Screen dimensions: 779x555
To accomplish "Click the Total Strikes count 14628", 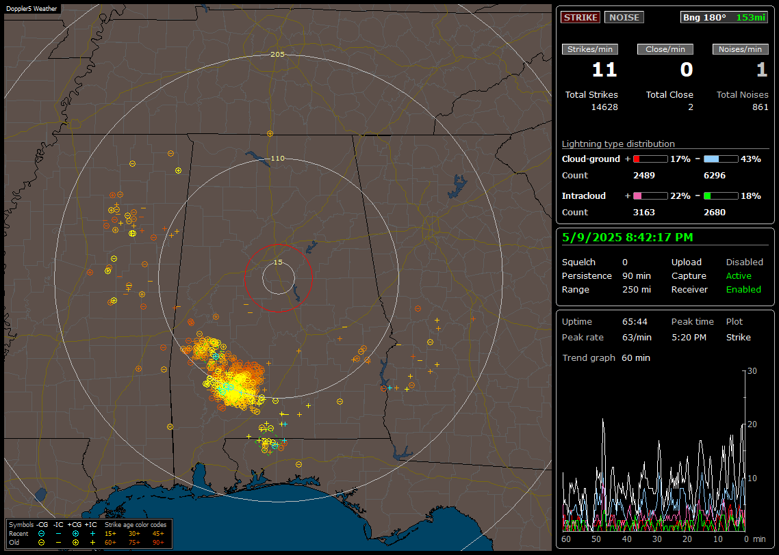I will point(604,107).
